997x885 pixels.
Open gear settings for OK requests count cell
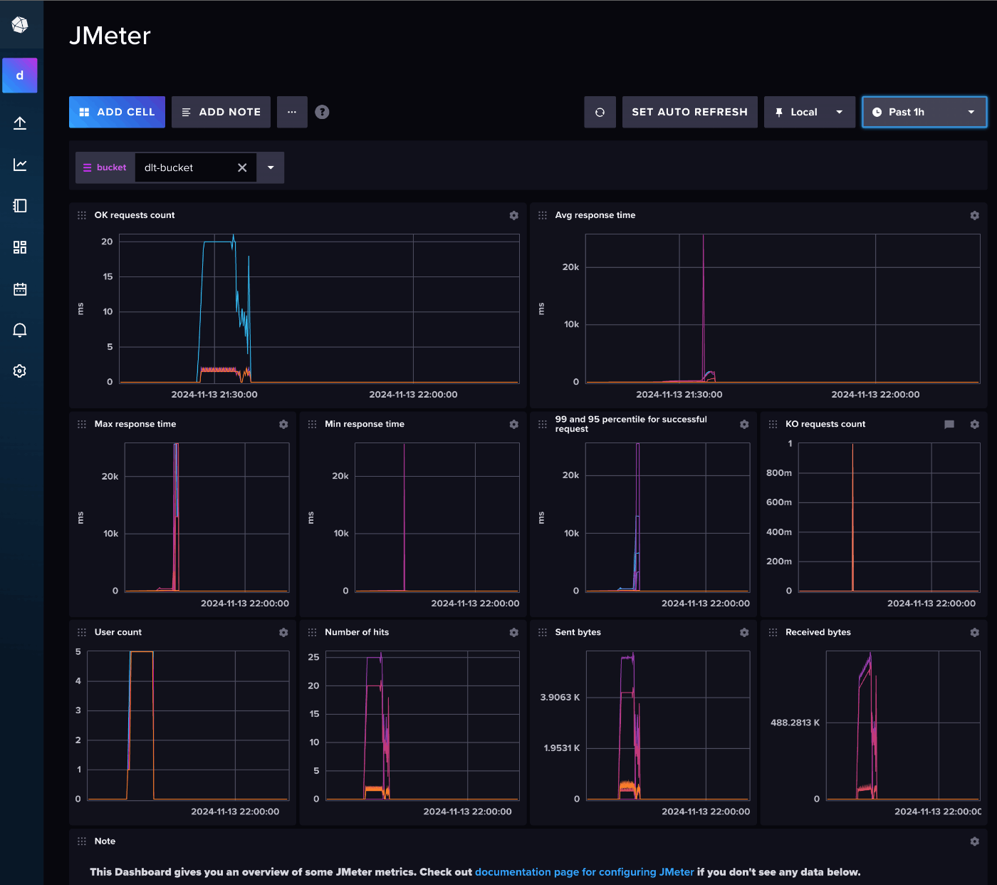514,215
